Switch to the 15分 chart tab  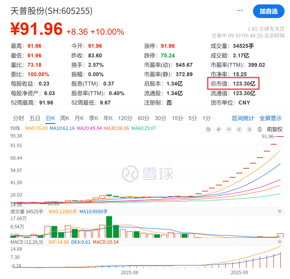tap(177, 118)
